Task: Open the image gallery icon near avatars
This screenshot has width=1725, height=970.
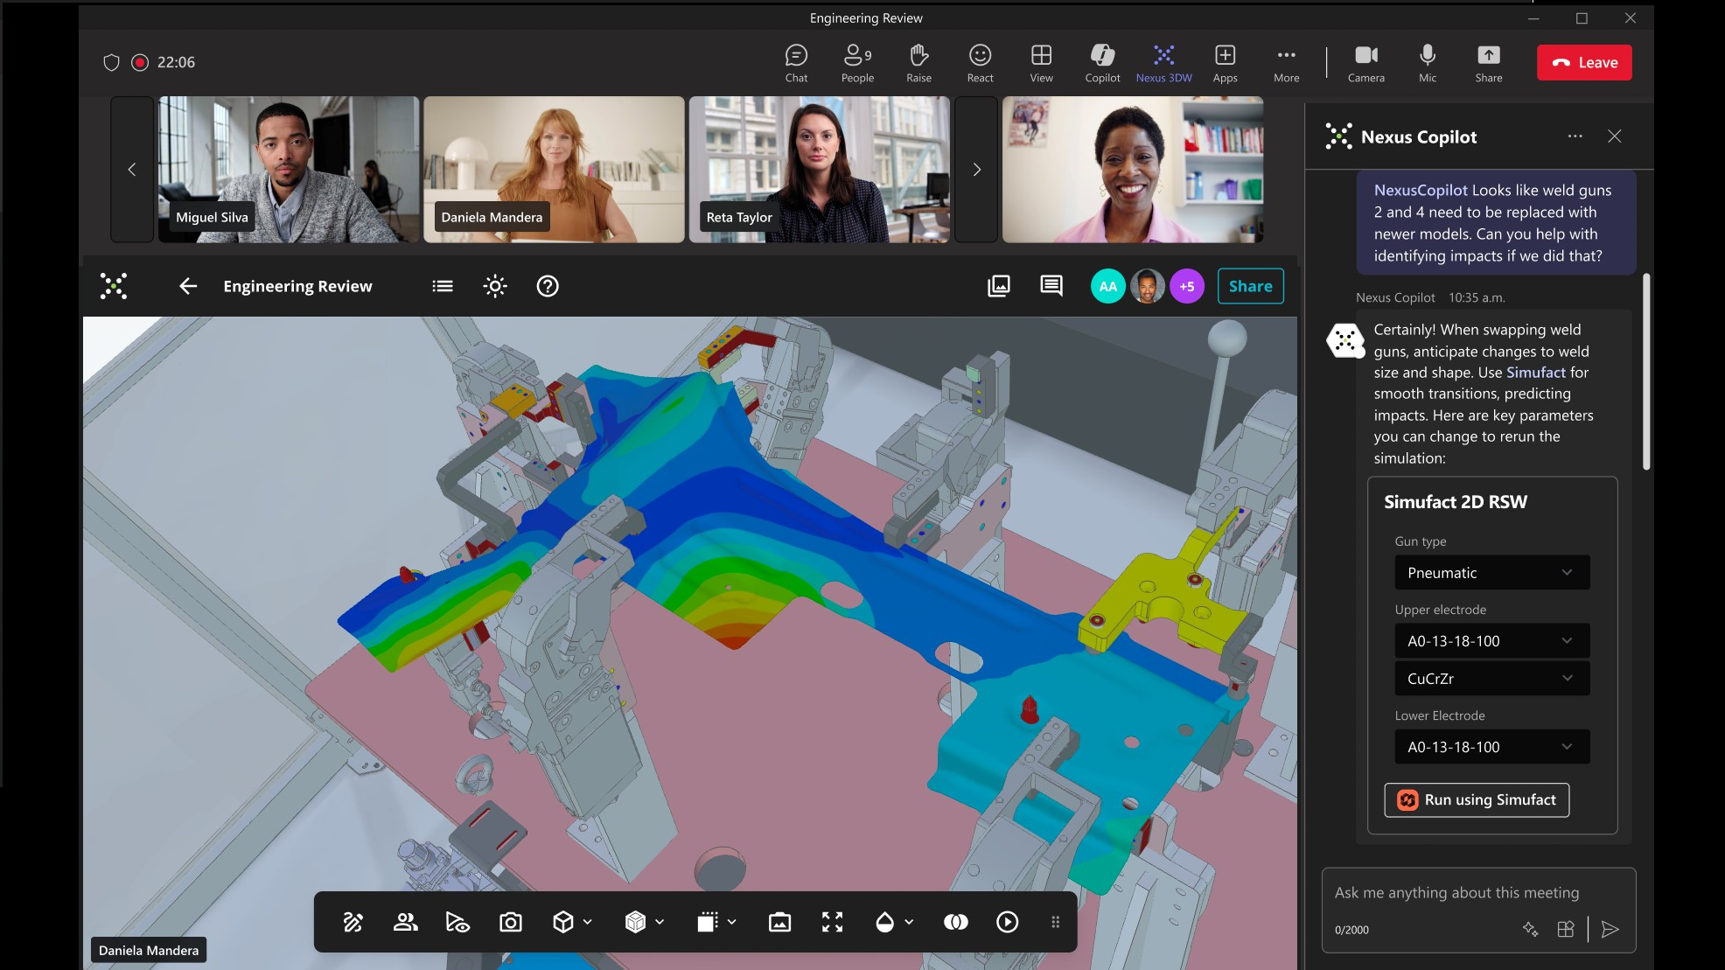Action: point(998,286)
